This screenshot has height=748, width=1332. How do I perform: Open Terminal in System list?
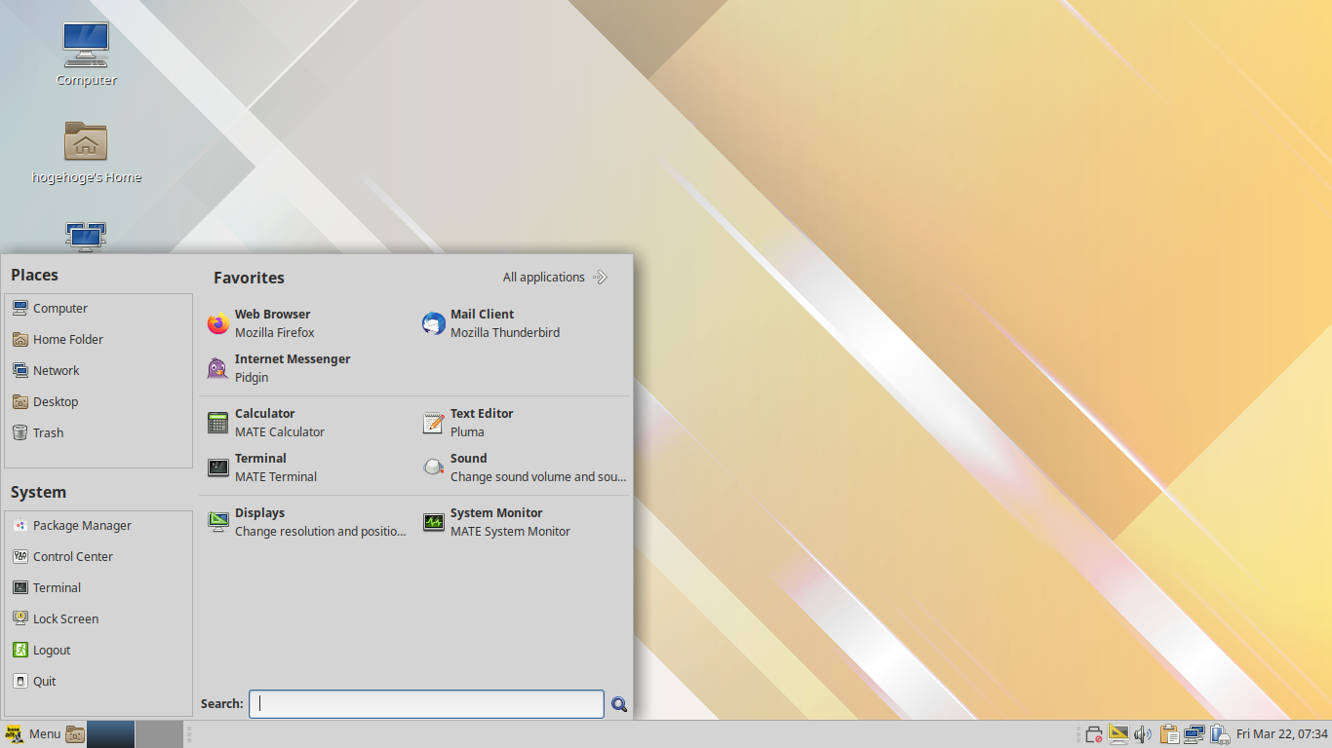coord(98,588)
